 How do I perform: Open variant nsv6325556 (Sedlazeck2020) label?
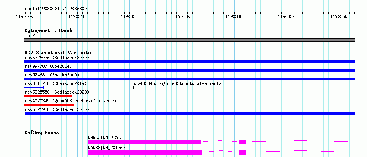57,92
